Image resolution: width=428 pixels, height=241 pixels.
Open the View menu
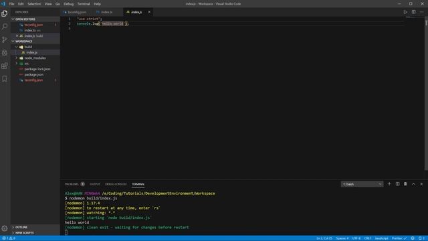pyautogui.click(x=48, y=4)
